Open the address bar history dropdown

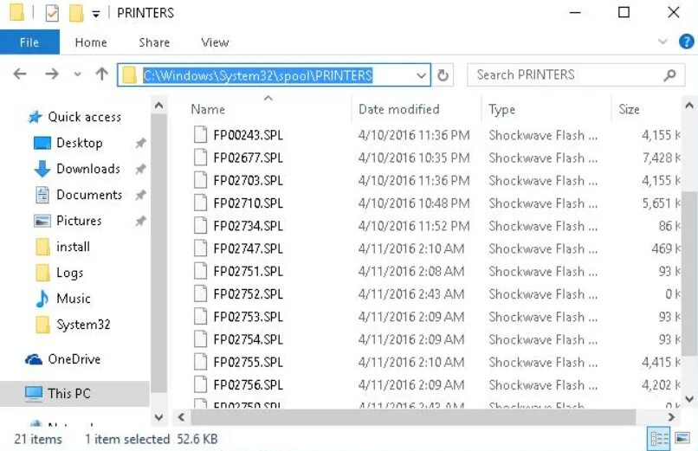click(x=421, y=75)
